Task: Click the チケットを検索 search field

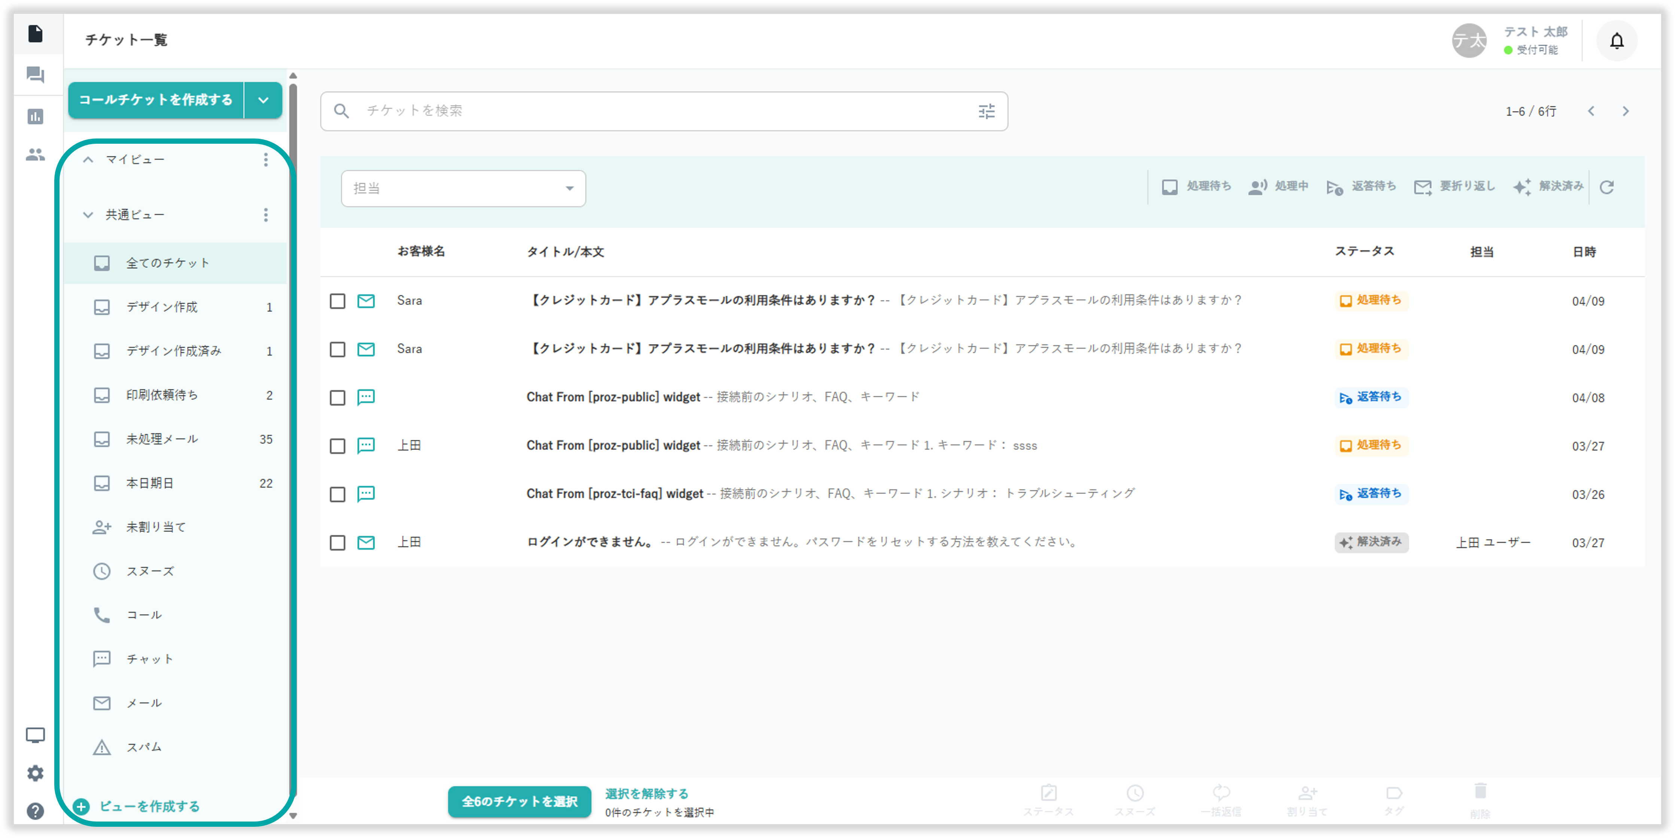Action: (650, 111)
